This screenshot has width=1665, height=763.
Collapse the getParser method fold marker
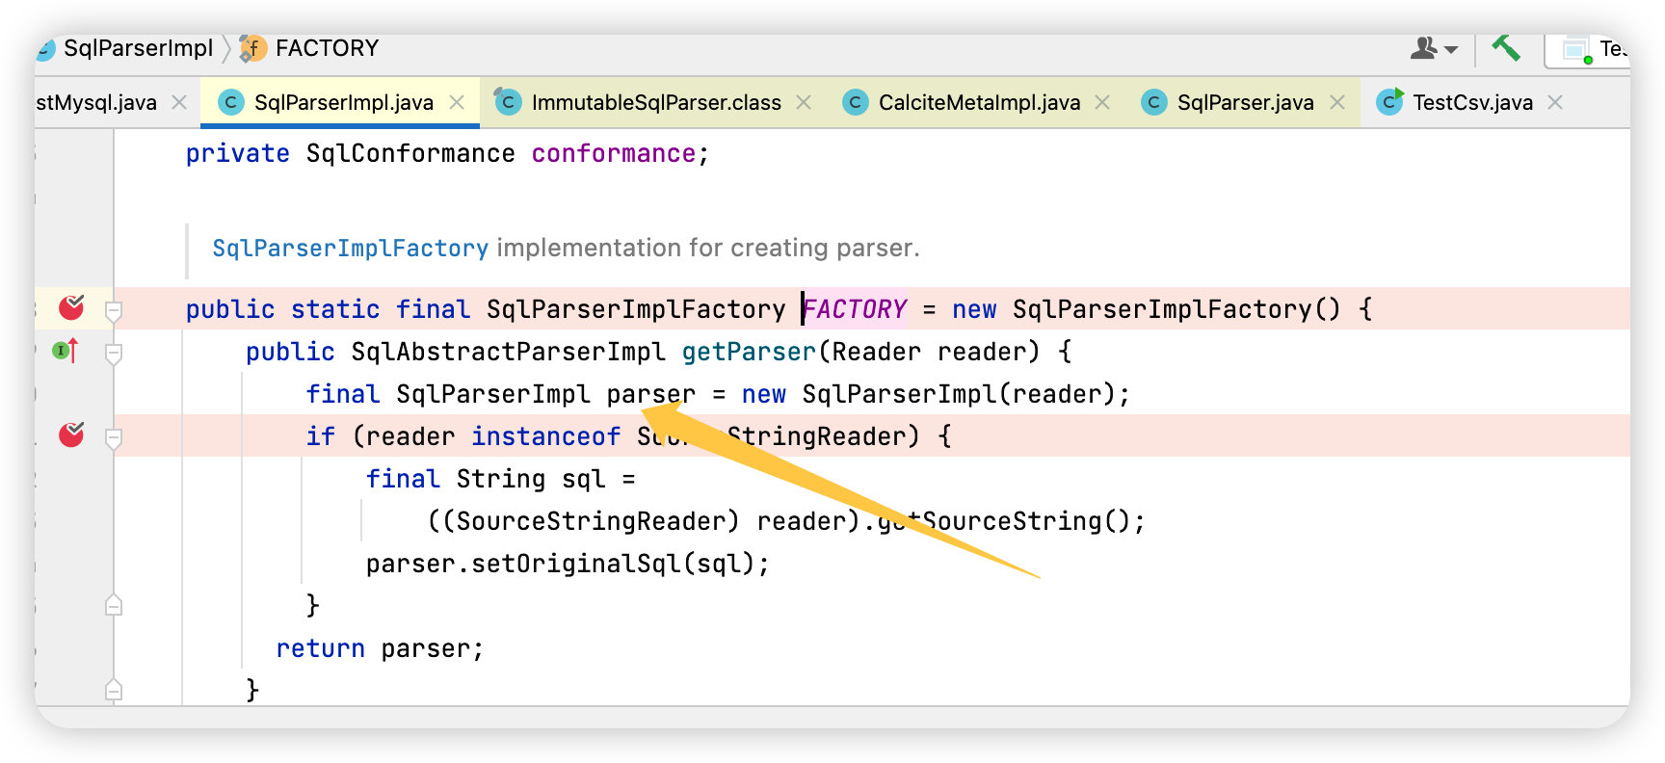point(114,353)
